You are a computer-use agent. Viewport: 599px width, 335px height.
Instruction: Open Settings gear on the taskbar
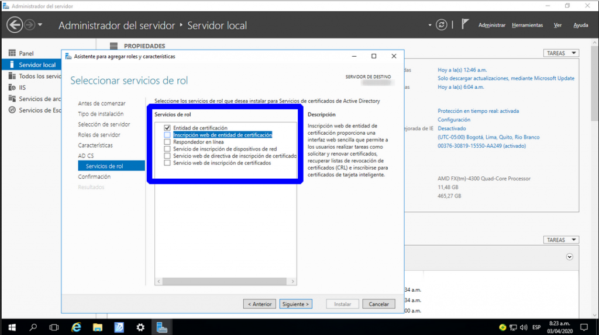tap(140, 327)
